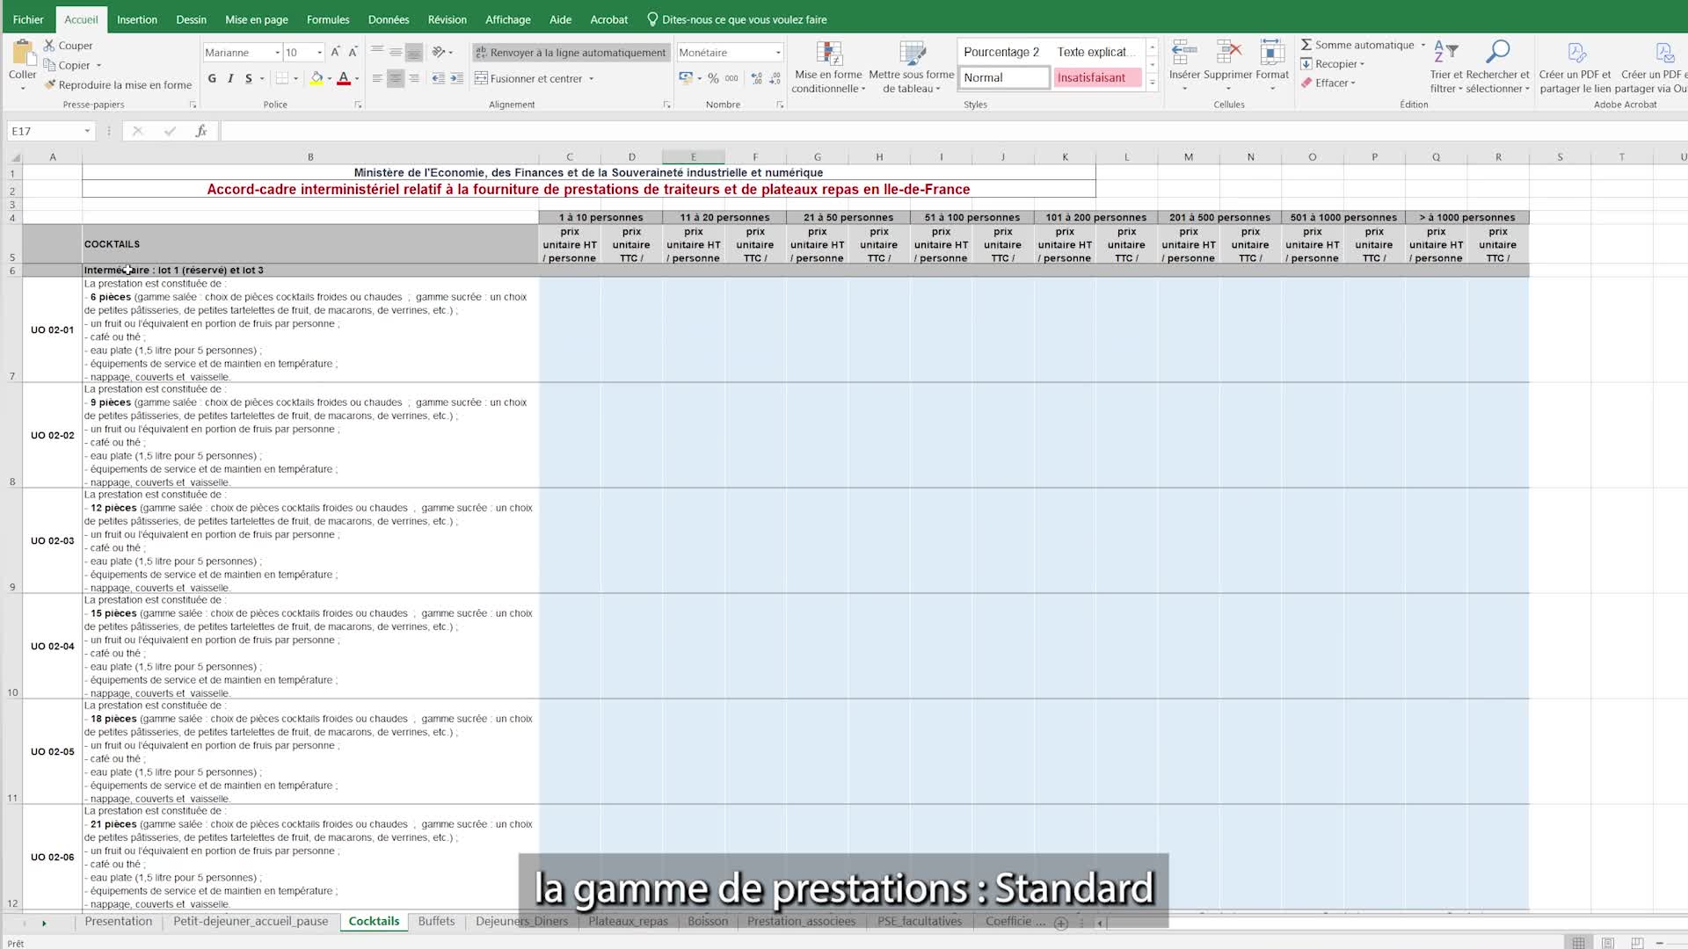This screenshot has height=949, width=1688.
Task: Click Créer un PDF et partager le lien
Action: click(1575, 67)
